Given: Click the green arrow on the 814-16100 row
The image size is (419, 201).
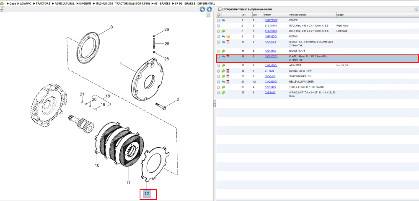Looking at the screenshot, I should [x=223, y=31].
